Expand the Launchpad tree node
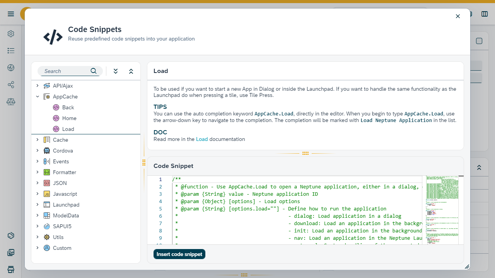Screen dimensions: 495x278 (x=38, y=205)
